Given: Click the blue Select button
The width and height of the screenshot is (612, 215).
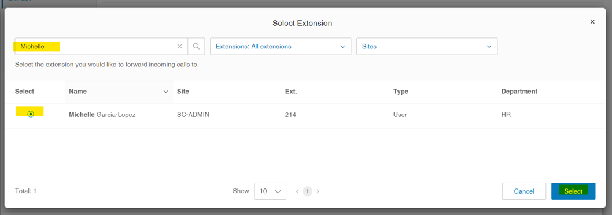Looking at the screenshot, I should [x=573, y=191].
